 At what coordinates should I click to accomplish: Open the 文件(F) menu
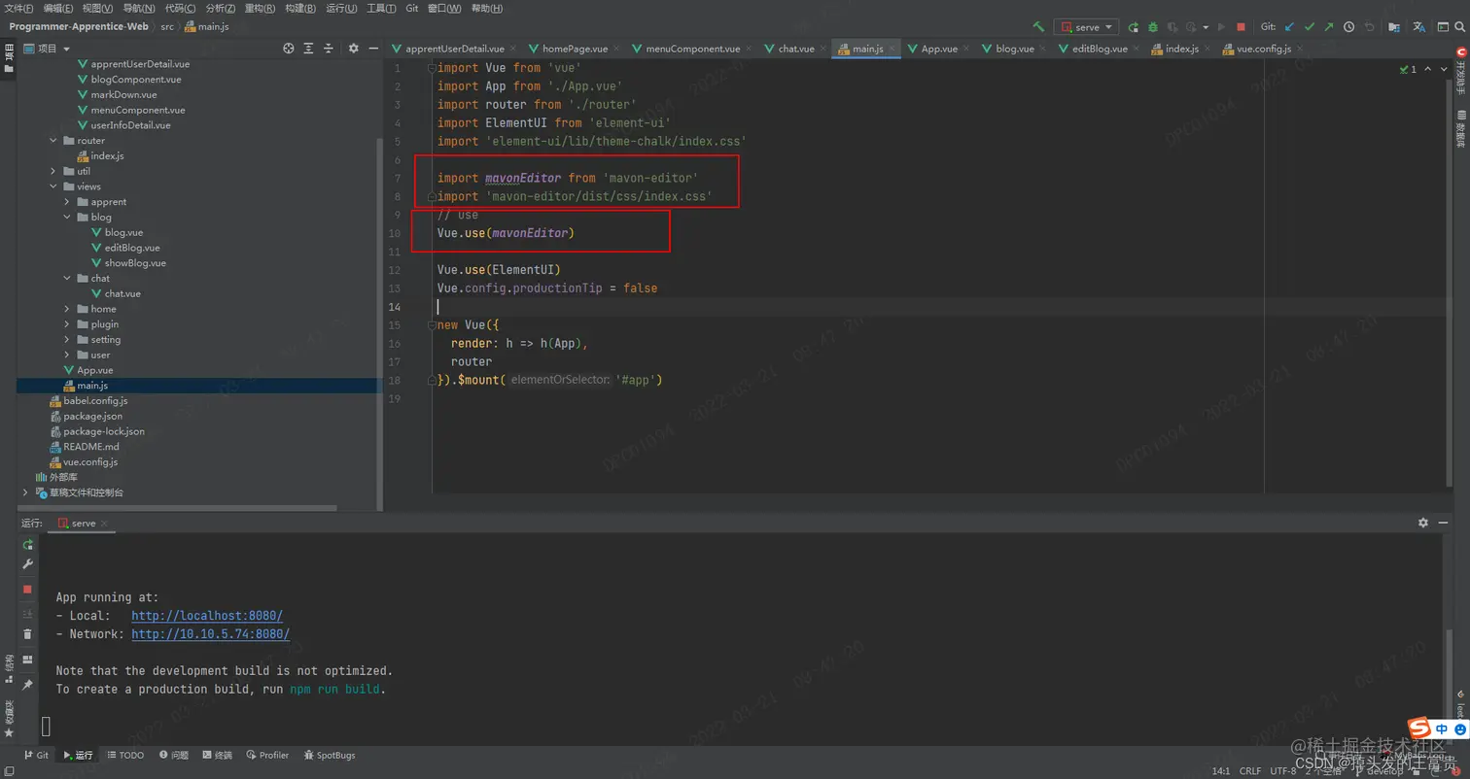[x=19, y=8]
